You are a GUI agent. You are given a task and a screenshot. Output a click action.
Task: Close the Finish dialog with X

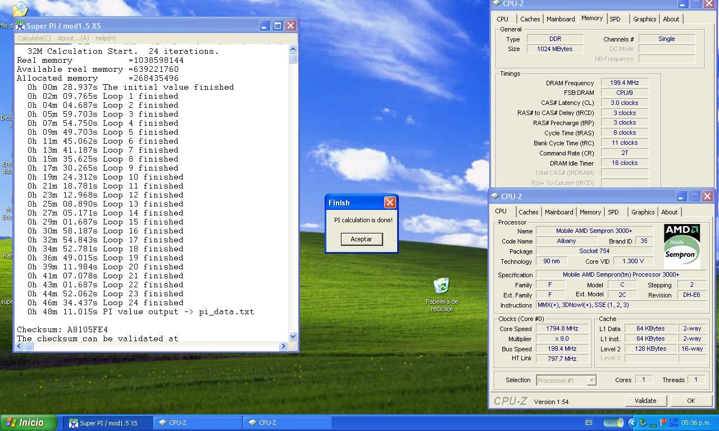tap(389, 203)
